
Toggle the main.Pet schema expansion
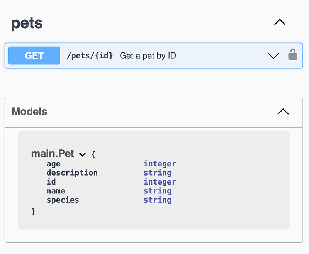coord(82,154)
